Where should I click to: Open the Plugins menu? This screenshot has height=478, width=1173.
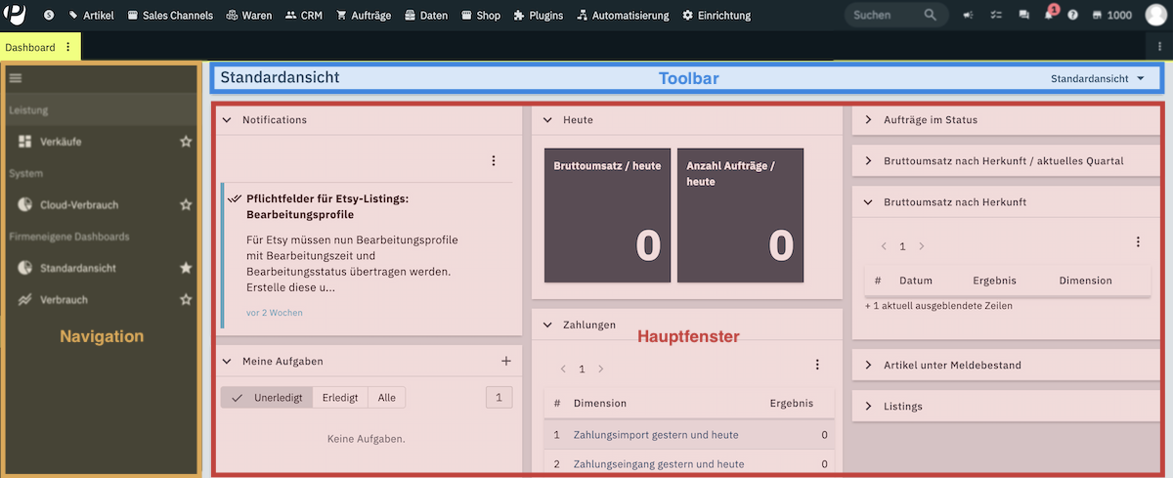539,16
